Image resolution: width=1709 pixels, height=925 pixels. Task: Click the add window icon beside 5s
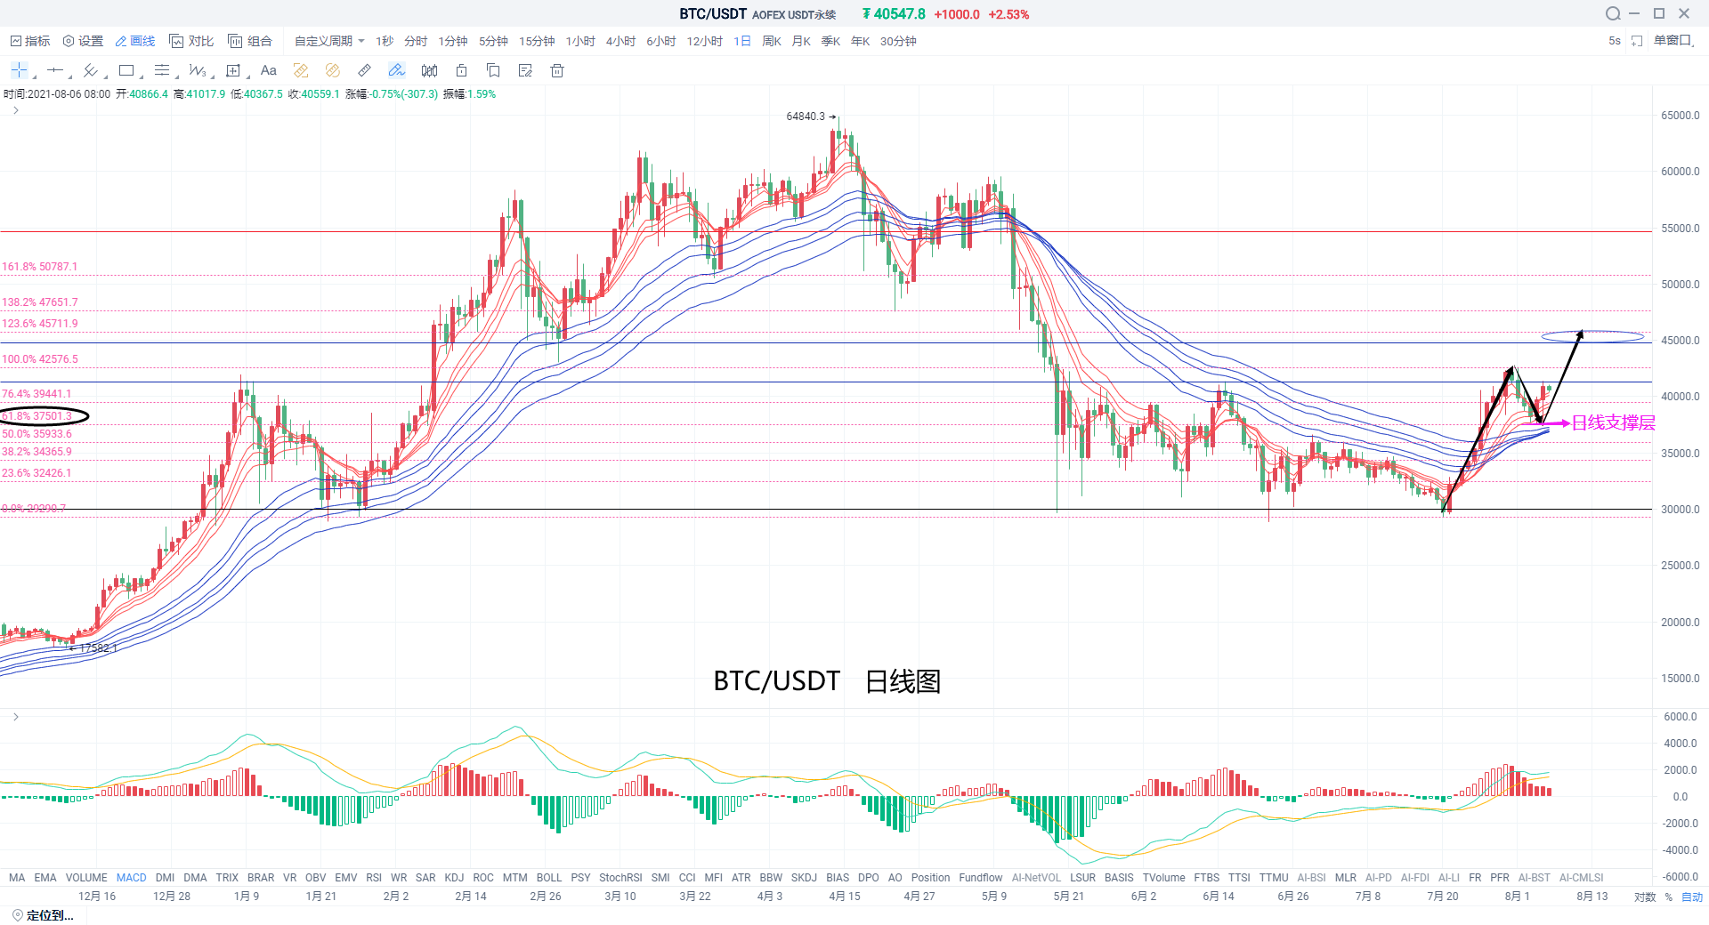(x=1636, y=41)
